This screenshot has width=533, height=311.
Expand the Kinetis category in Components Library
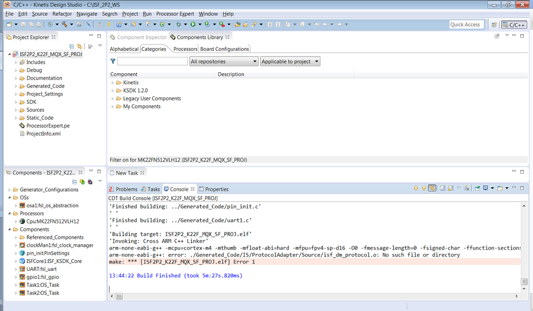113,83
